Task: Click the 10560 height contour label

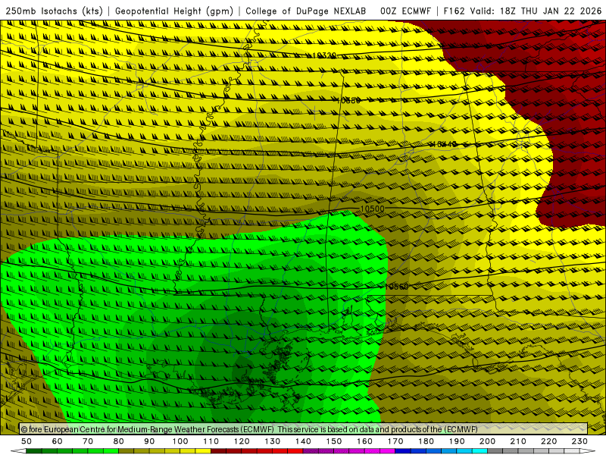Action: (x=396, y=287)
